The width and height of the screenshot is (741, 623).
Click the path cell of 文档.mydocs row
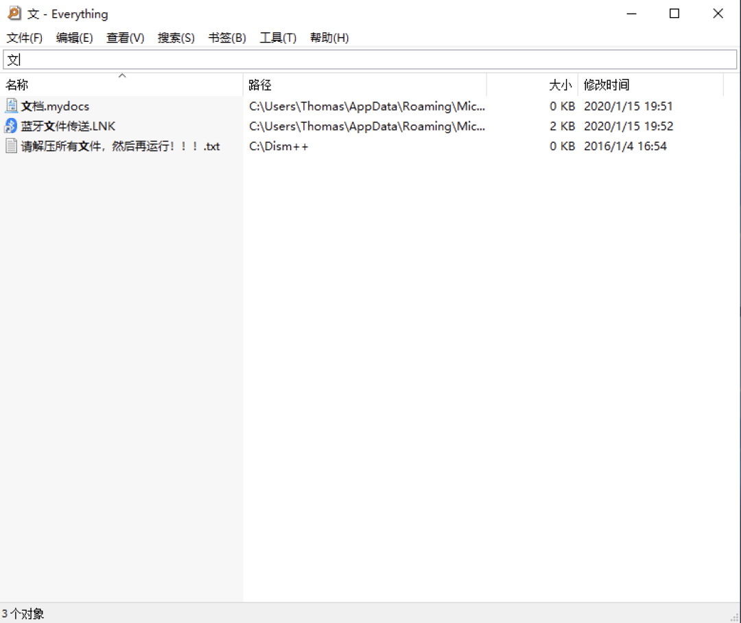366,106
